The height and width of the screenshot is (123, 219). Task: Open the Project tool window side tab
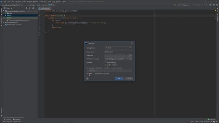click(1, 11)
